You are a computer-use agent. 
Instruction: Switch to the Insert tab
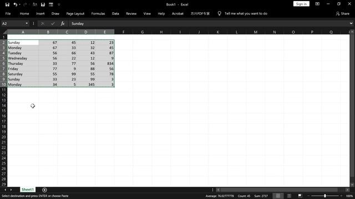tap(40, 13)
